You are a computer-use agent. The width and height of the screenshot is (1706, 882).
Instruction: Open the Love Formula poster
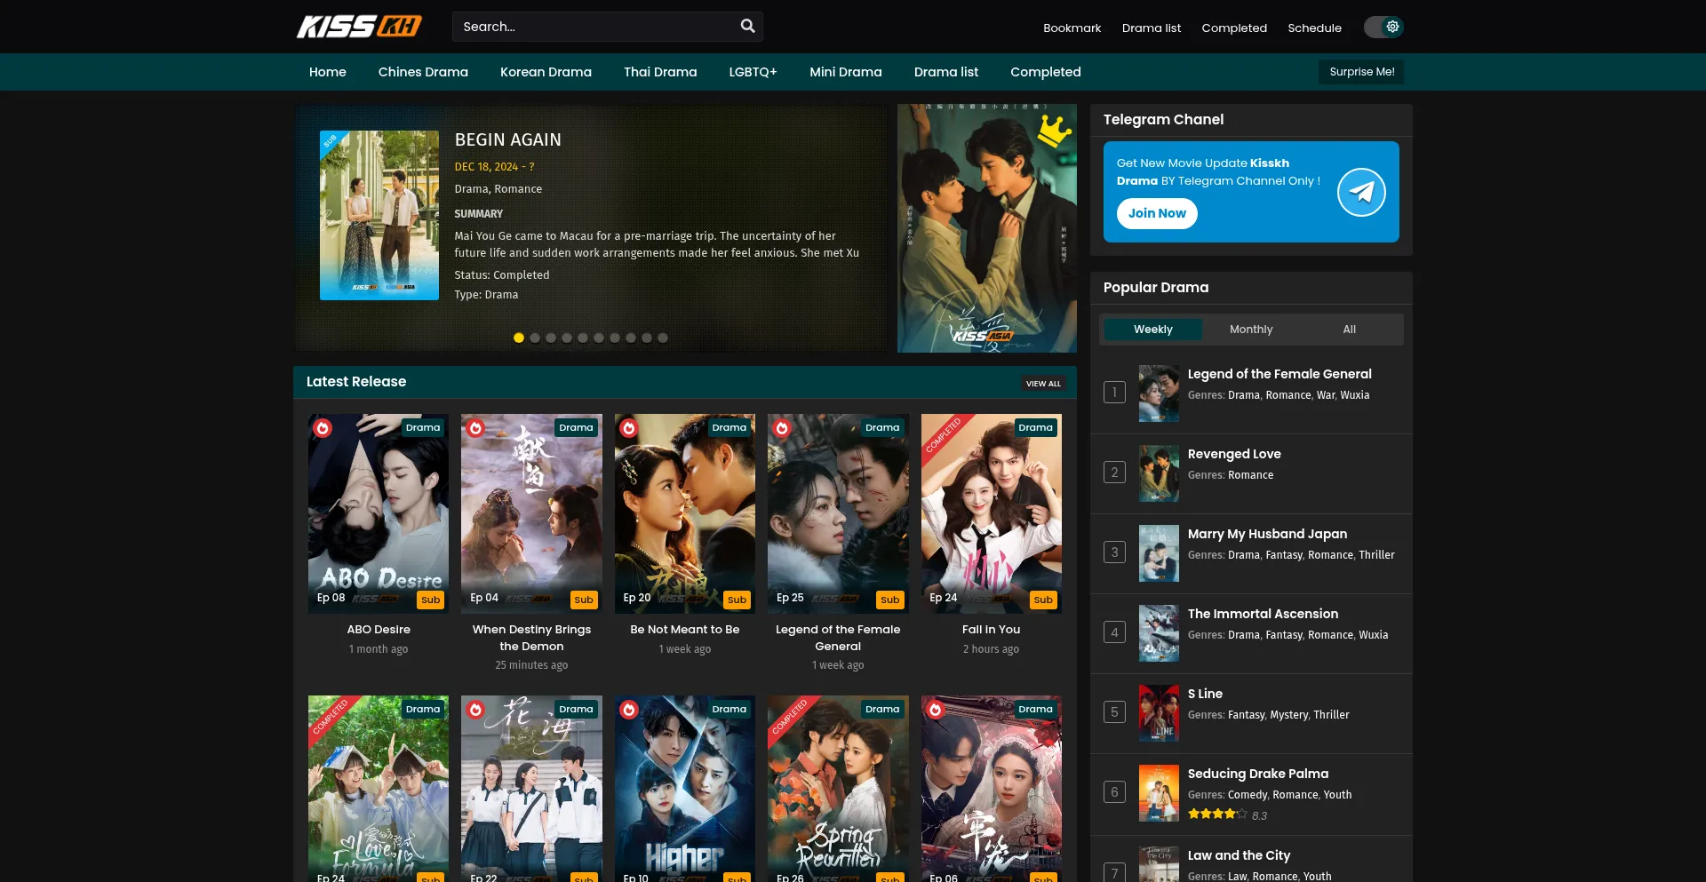tap(379, 789)
